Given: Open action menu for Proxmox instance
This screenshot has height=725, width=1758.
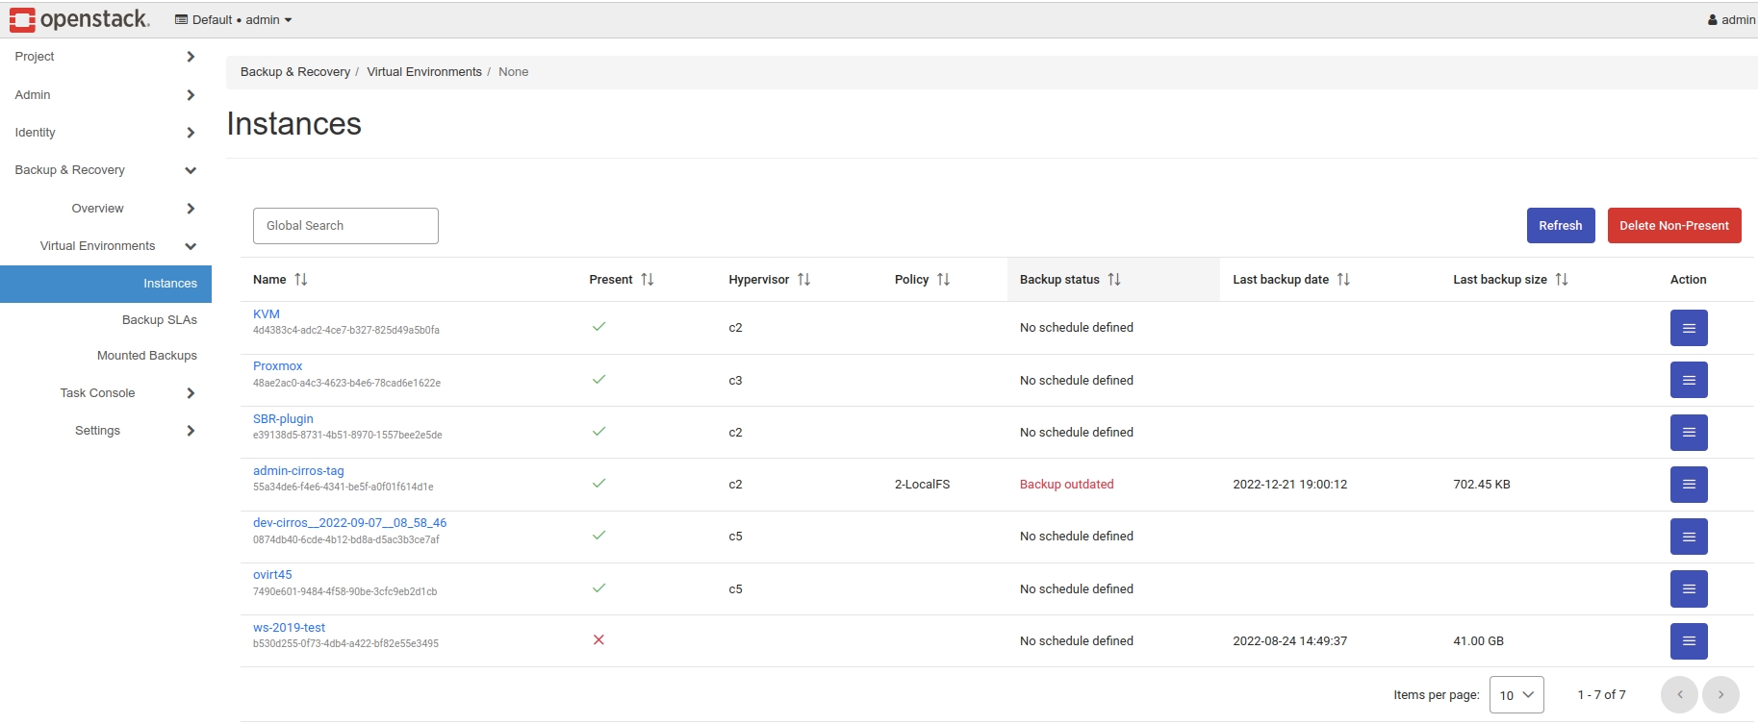Looking at the screenshot, I should [1688, 380].
